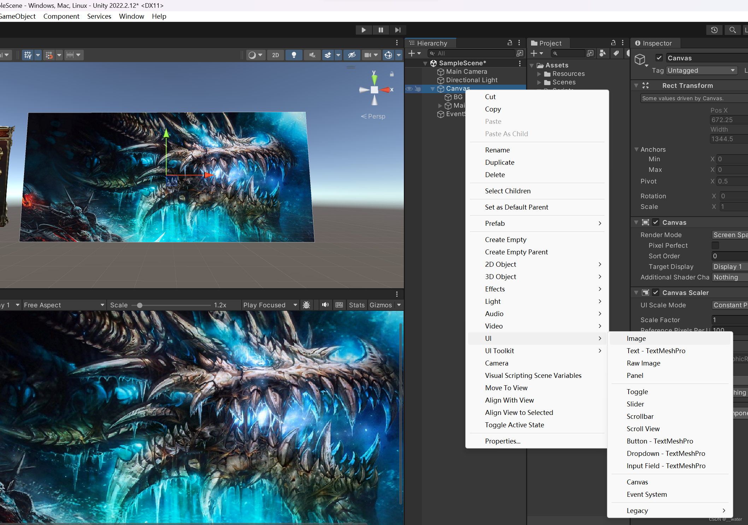Toggle Canvas component enabled checkbox
This screenshot has height=525, width=748.
pyautogui.click(x=656, y=222)
